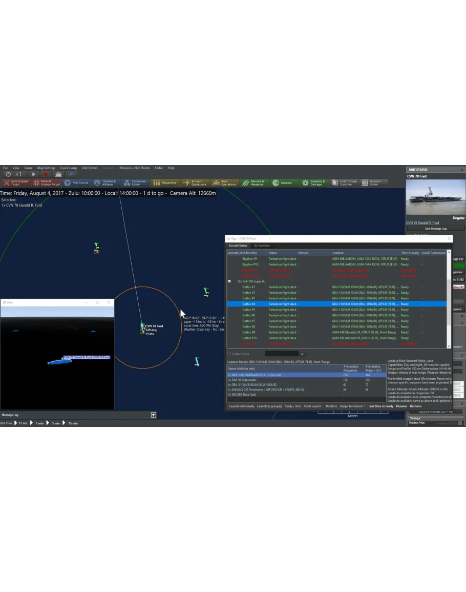Image resolution: width=466 pixels, height=592 pixels.
Task: Switch to the Air Facilities tab
Action: 262,246
